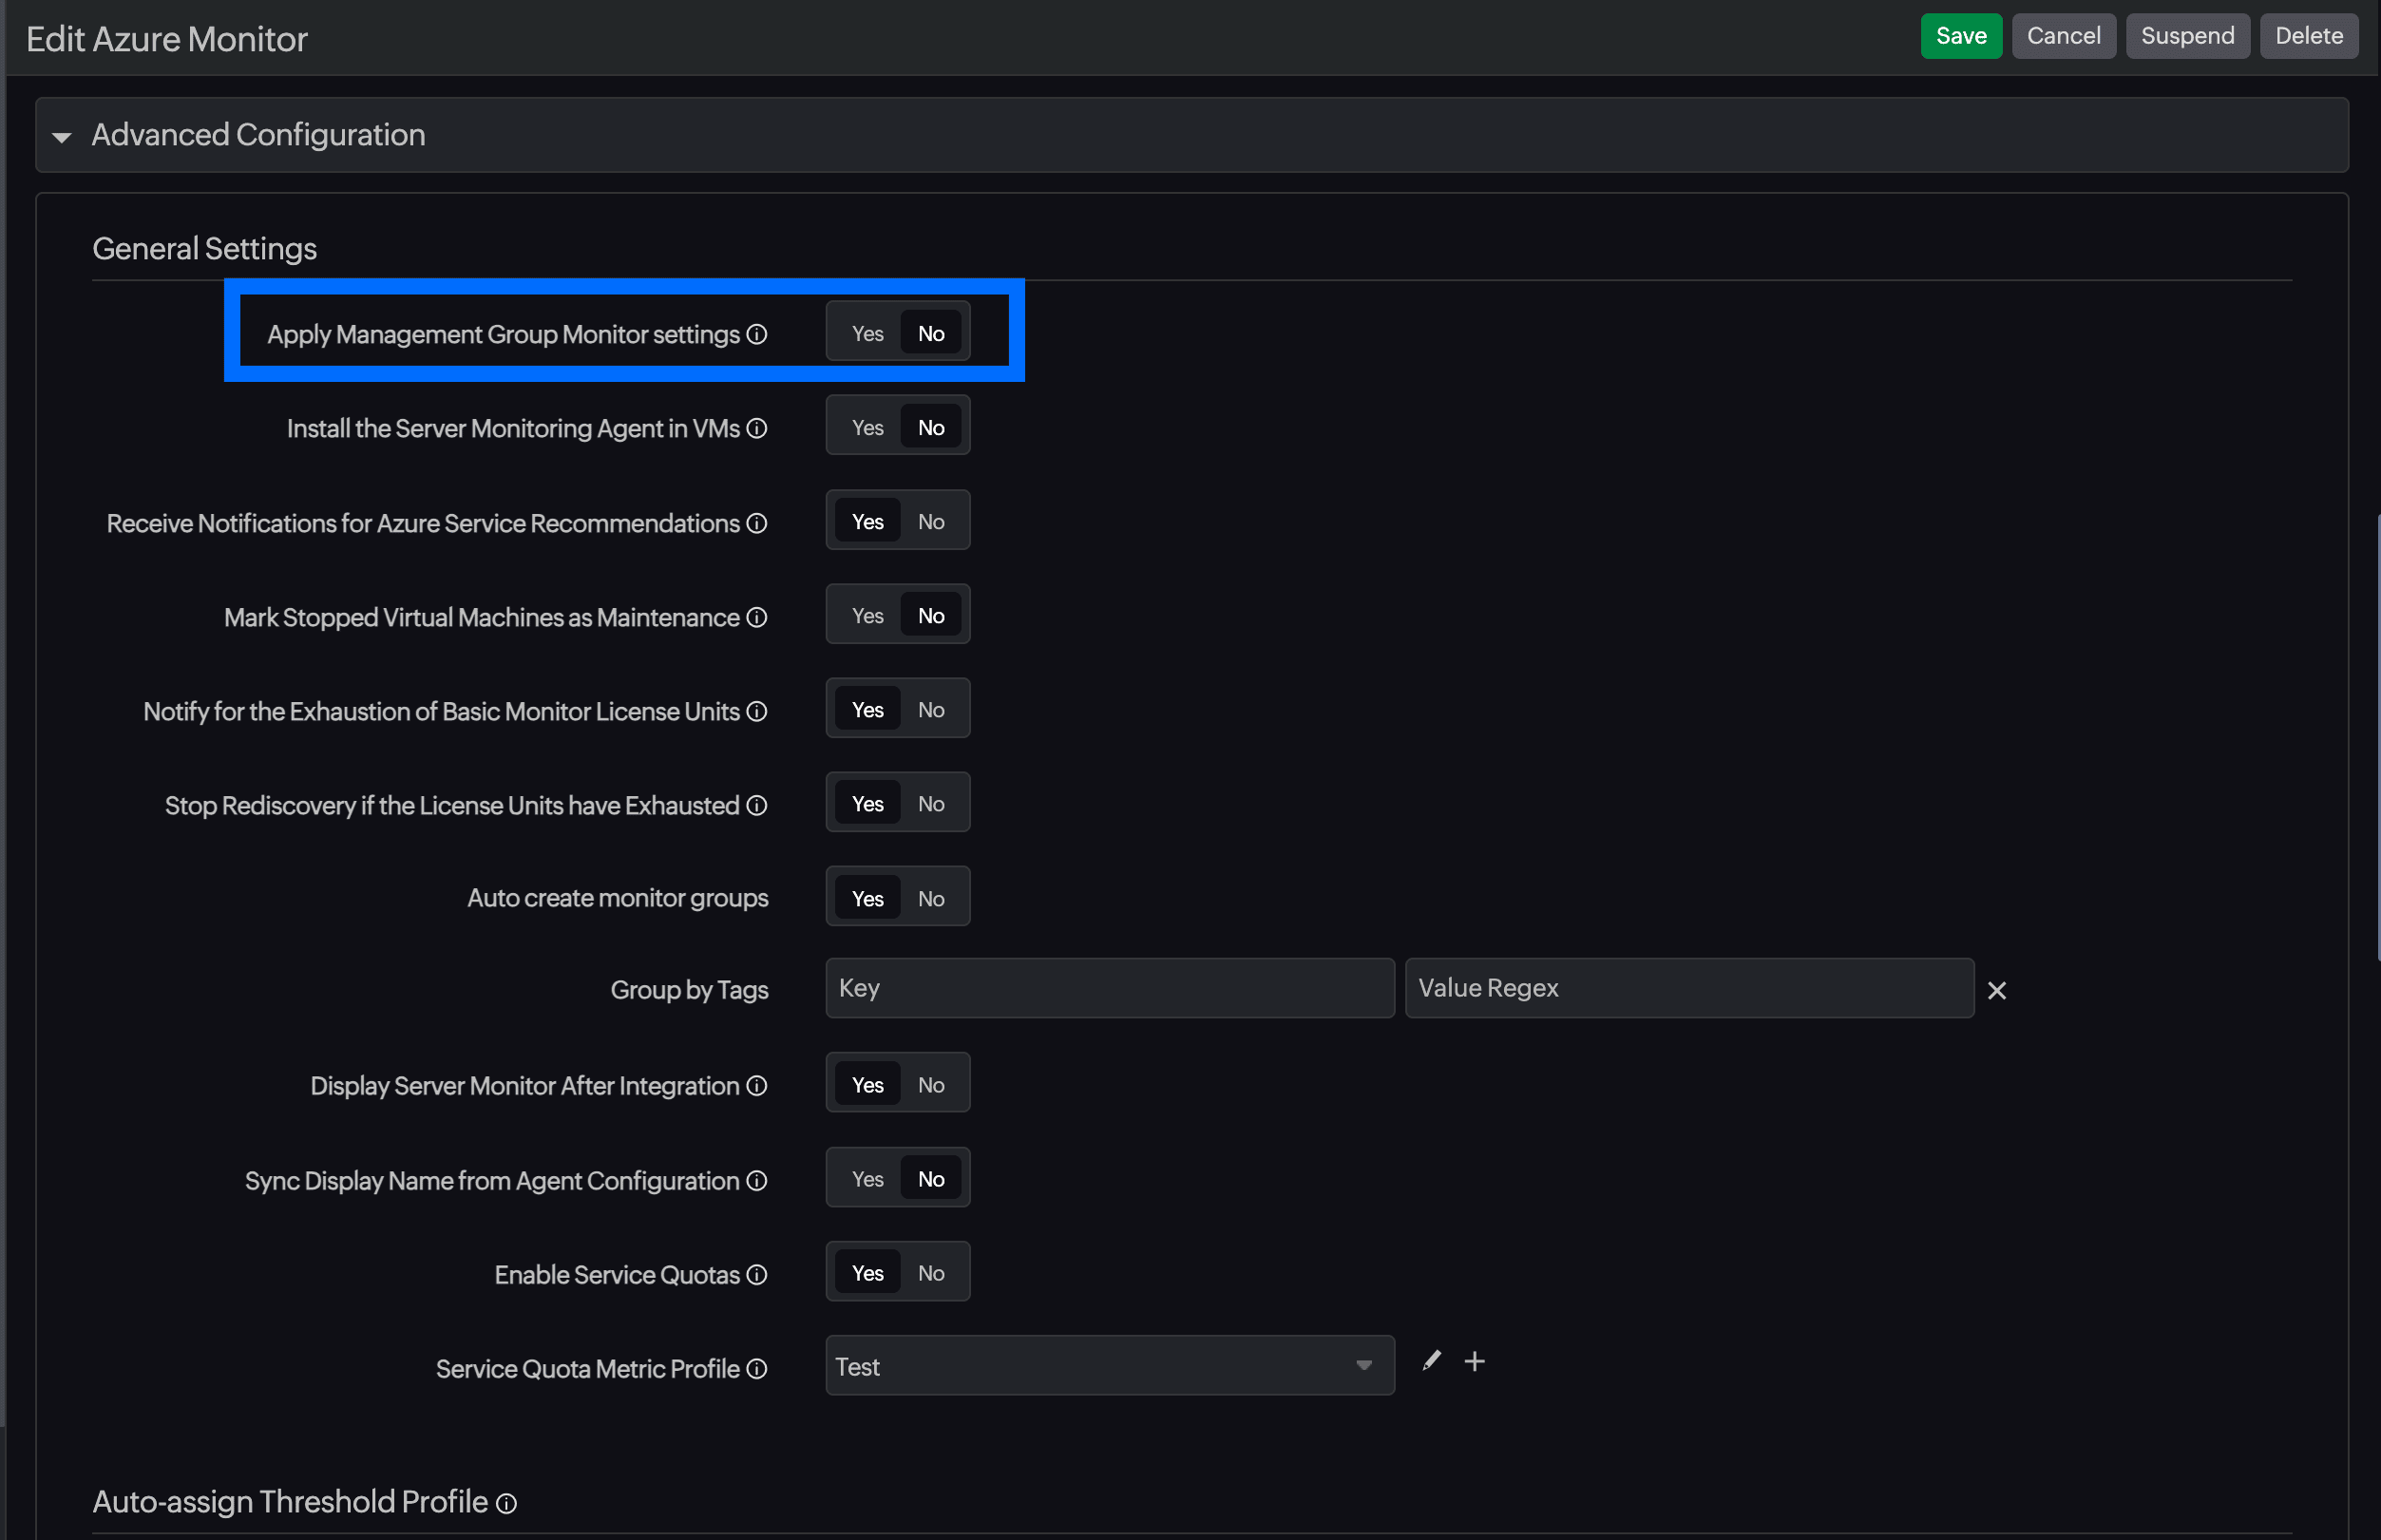Click info icon beside Apply Management Group Monitor settings
The image size is (2381, 1540).
(x=757, y=334)
